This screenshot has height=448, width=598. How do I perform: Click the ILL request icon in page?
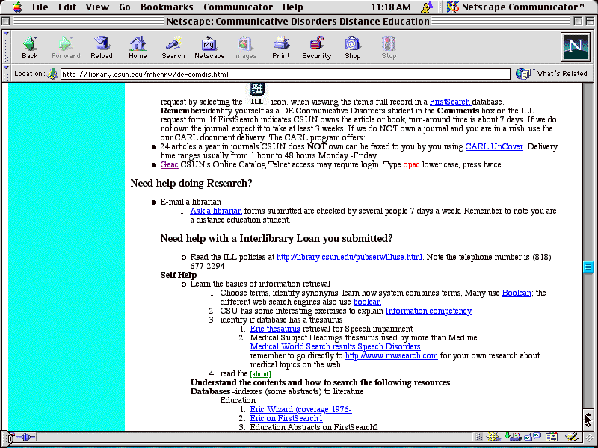pyautogui.click(x=257, y=93)
